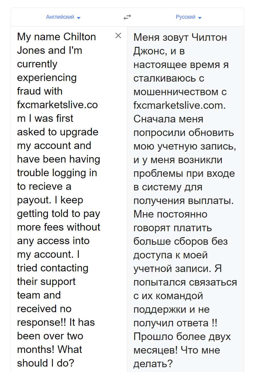Click "fxcmarketslive.co" in the English text

pyautogui.click(x=57, y=105)
